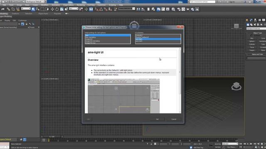Image resolution: width=266 pixels, height=149 pixels.
Task: Click the Key Filters button
Action: tap(232, 147)
